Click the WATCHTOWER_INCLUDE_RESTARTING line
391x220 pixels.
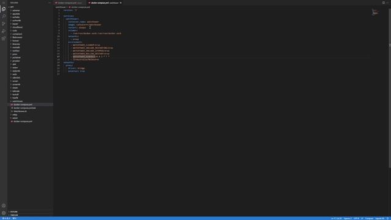tap(93, 48)
